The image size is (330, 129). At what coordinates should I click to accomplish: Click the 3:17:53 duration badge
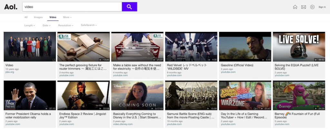point(157,109)
